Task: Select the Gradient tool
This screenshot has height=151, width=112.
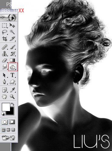Action: 12,60
